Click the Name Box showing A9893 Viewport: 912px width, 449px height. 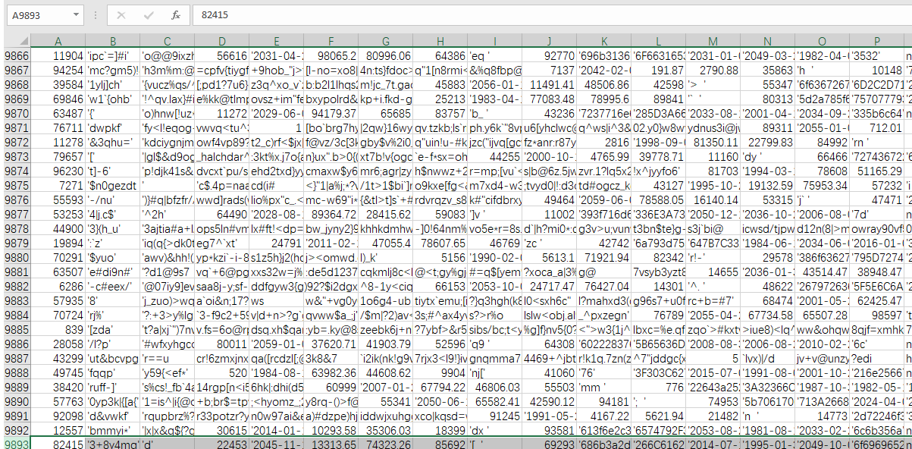38,15
